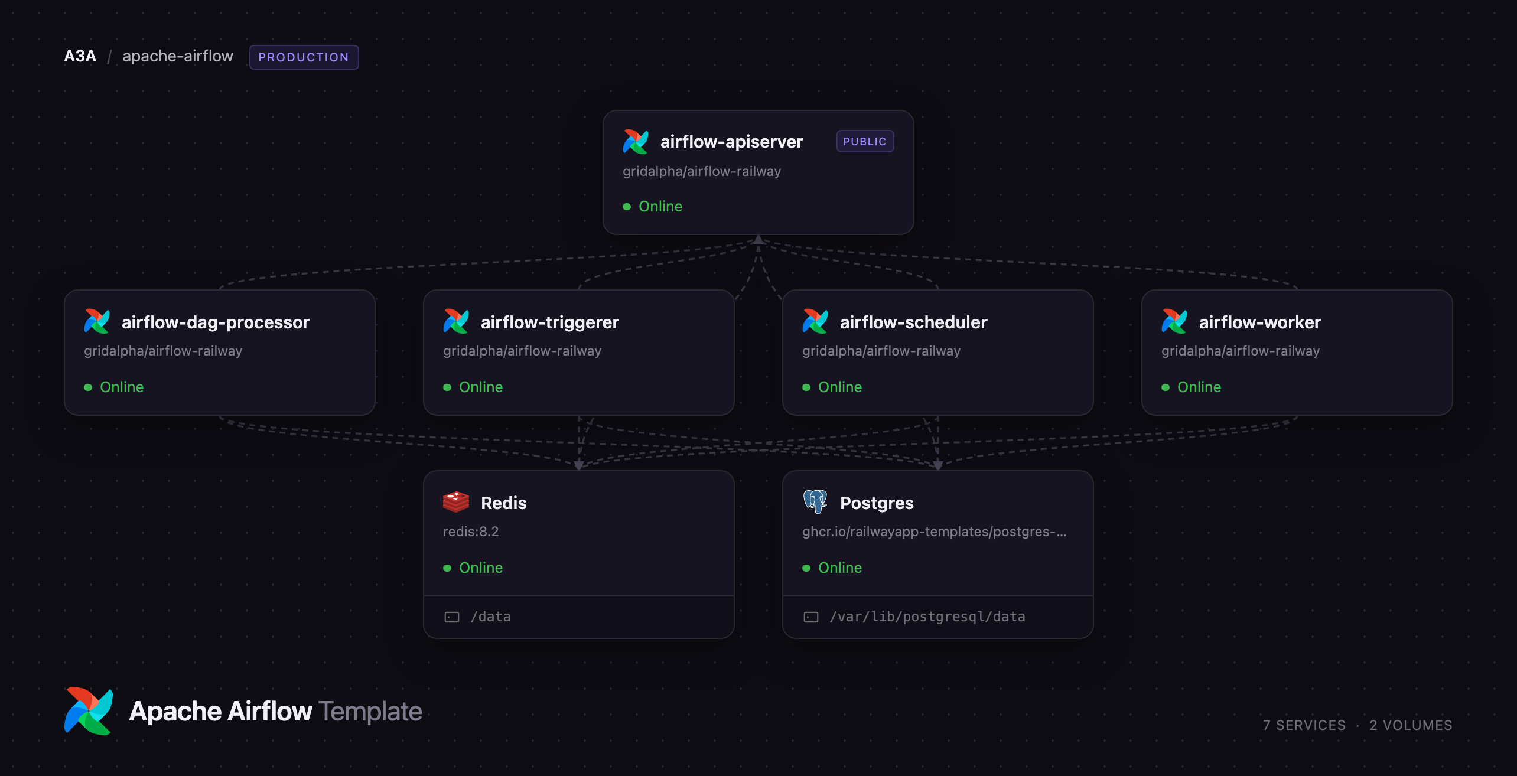Click the large Apache Airflow Template logo

89,711
